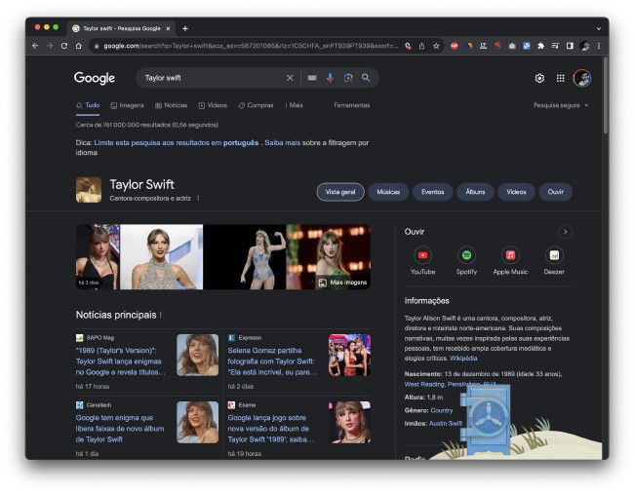Click Limite esta pesquisa aos resultados link

tap(177, 143)
